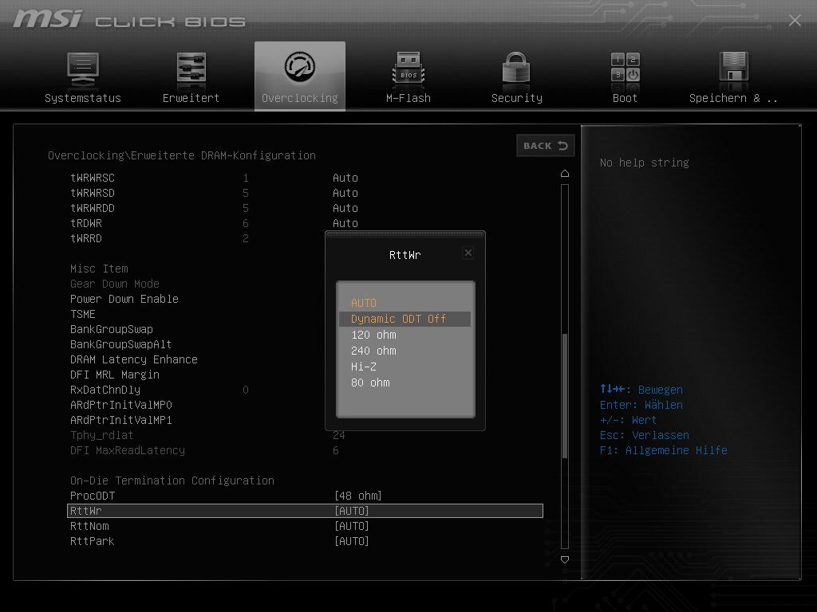Open RttPark AUTO value
Image resolution: width=817 pixels, height=612 pixels.
coord(352,541)
